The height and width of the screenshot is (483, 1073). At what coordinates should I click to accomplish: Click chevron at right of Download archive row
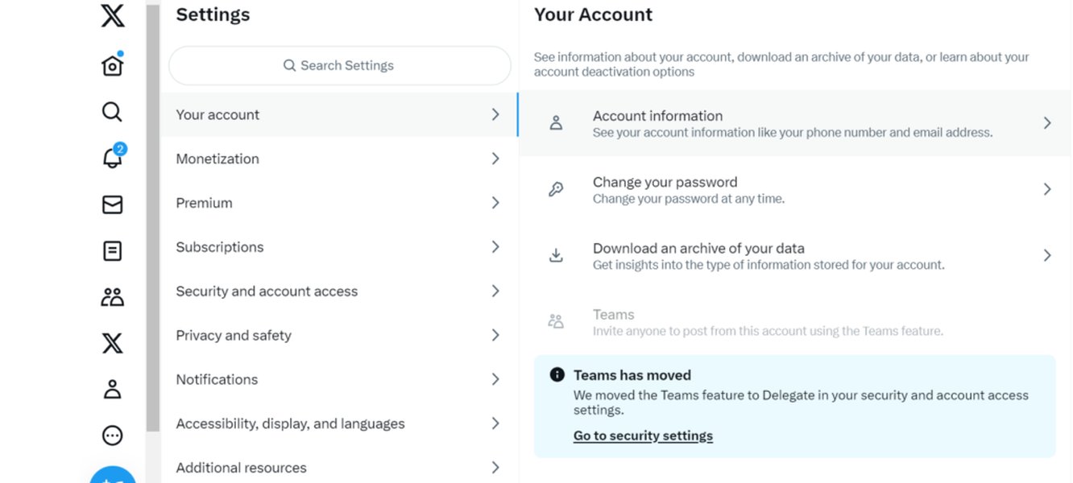(1047, 255)
